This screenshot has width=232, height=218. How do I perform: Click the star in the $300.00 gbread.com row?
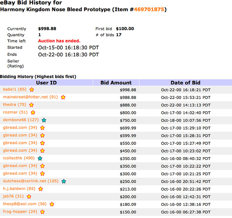43,174
